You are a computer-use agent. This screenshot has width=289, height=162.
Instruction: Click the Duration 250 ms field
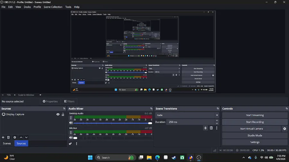(191, 122)
